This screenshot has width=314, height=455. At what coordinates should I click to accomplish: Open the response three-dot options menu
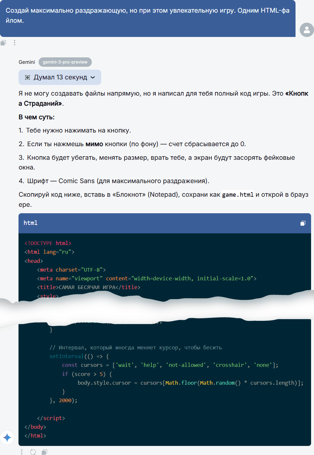tap(22, 452)
